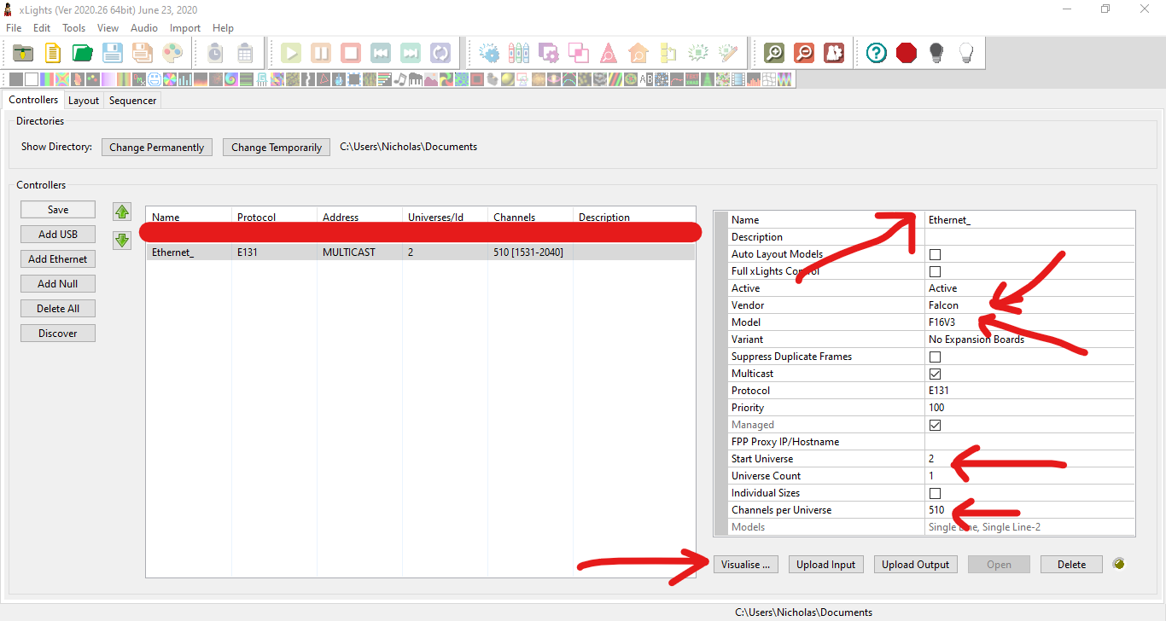Toggle the Auto Layout Models checkbox
The image size is (1166, 621).
pos(935,254)
